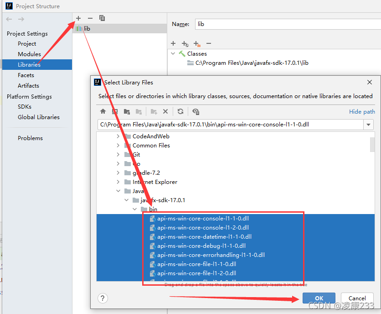Screen dimensions: 381x314
Task: Collapse the bin folder
Action: 134,209
